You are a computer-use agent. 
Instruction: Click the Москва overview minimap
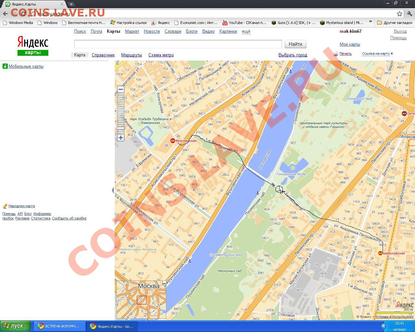141,300
